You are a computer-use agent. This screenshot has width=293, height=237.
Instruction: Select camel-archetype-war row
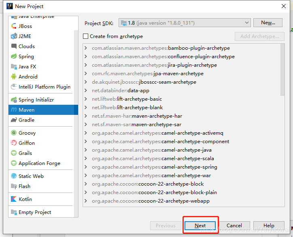pyautogui.click(x=182, y=176)
